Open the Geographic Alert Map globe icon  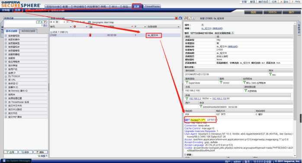click(x=90, y=22)
